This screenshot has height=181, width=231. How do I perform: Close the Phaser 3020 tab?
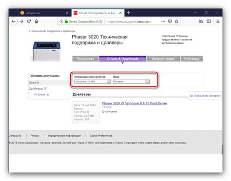click(x=120, y=13)
